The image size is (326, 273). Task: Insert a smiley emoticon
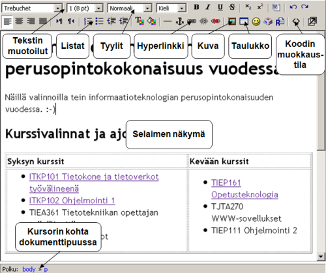(x=256, y=22)
